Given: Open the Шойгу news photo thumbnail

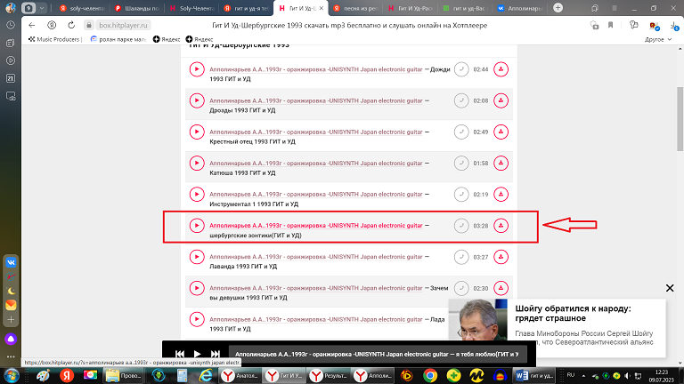Looking at the screenshot, I should (478, 319).
